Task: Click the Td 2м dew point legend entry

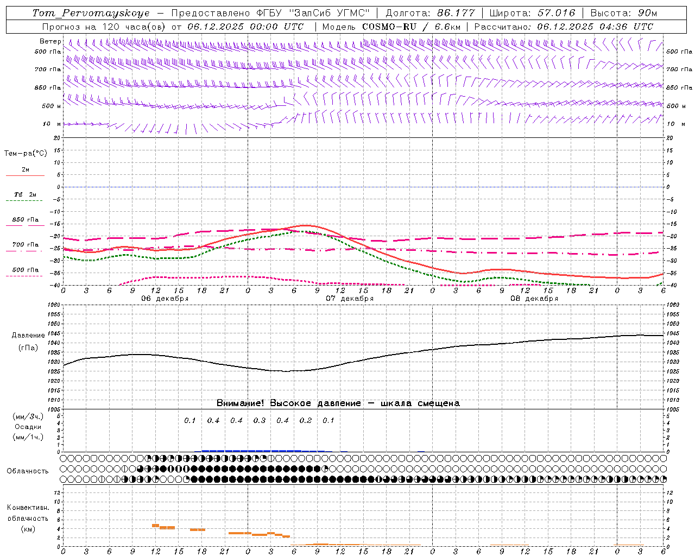Action: tap(26, 194)
